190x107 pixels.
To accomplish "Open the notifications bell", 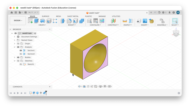I will pyautogui.click(x=170, y=12).
